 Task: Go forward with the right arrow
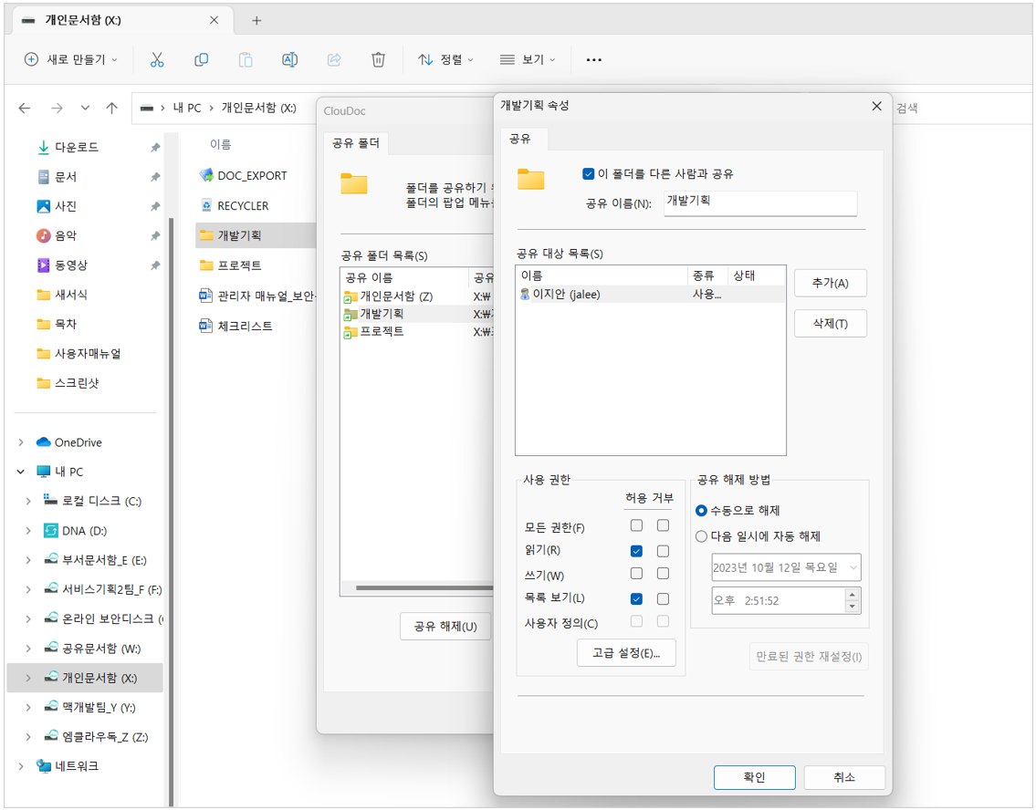(57, 109)
